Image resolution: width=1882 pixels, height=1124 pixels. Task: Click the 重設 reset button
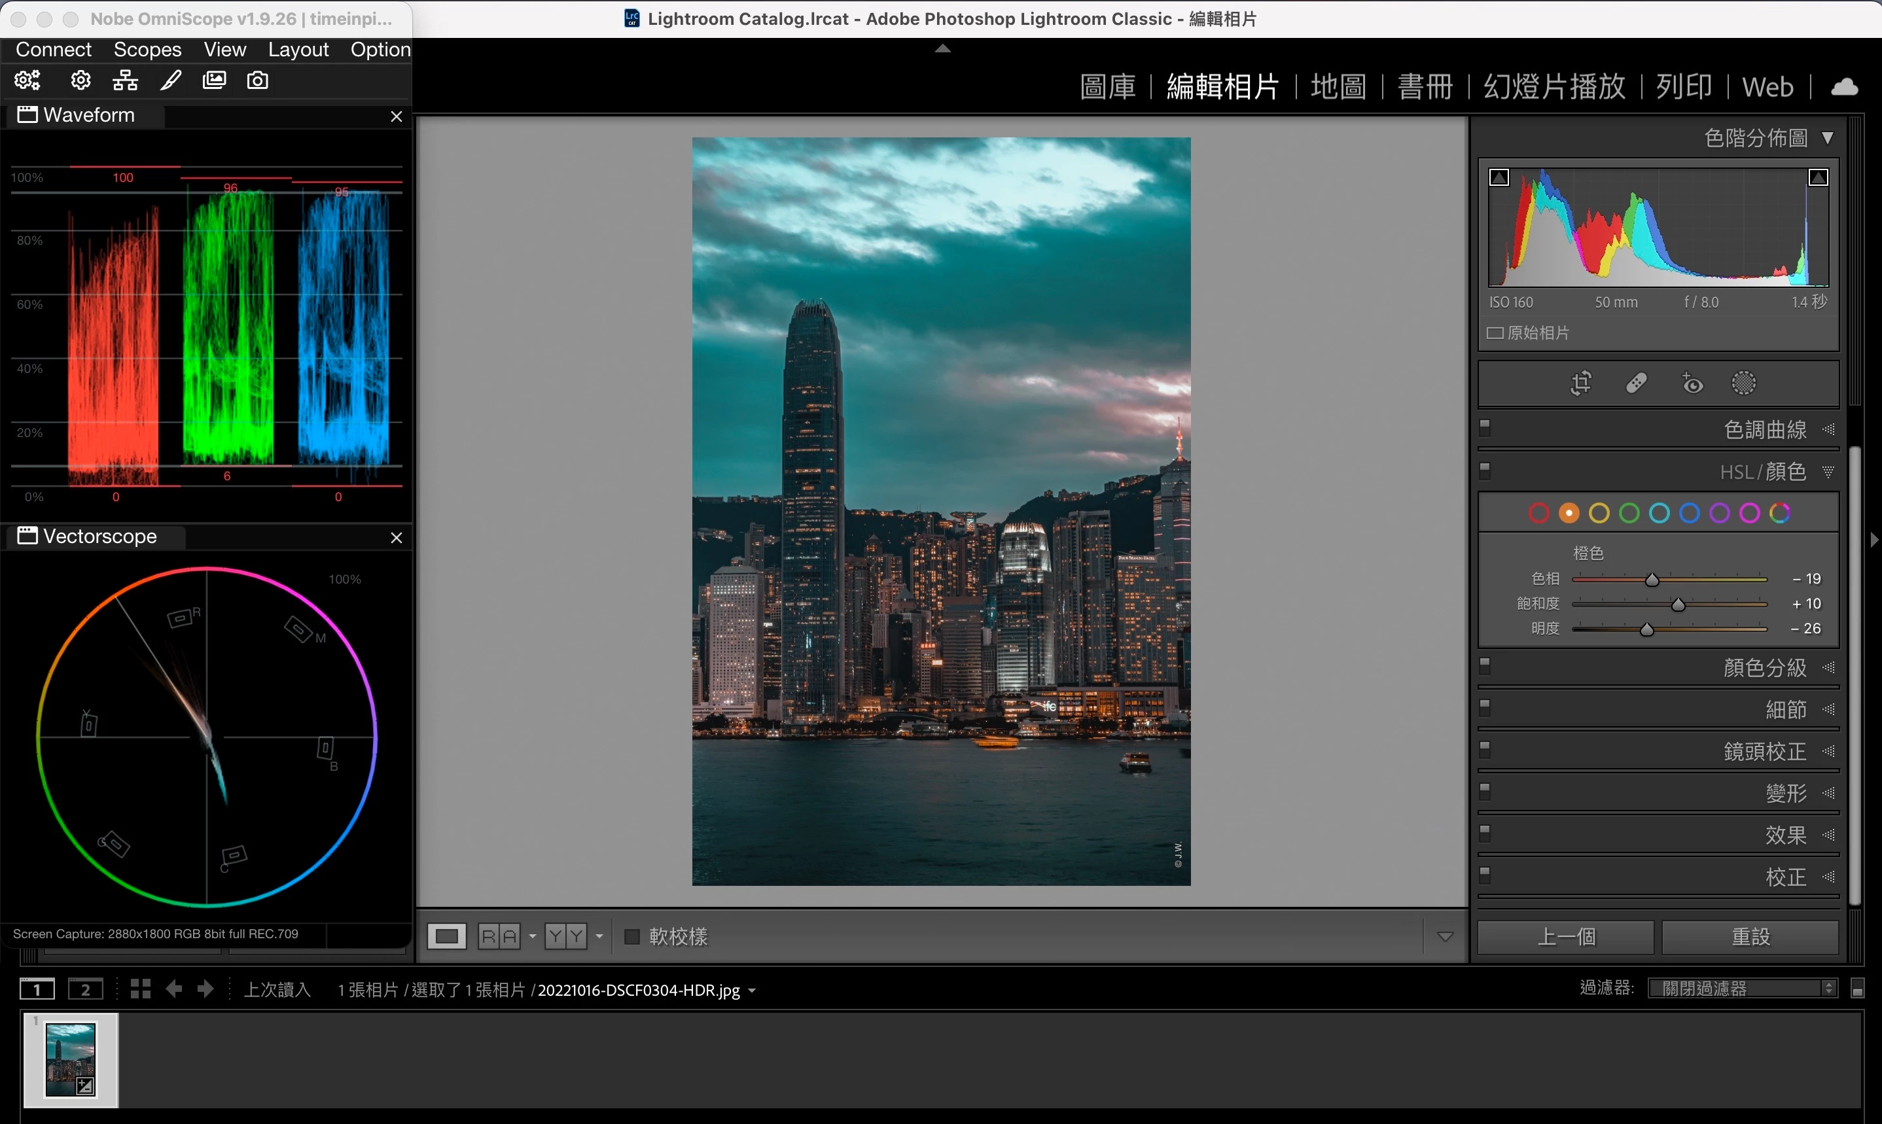tap(1750, 937)
